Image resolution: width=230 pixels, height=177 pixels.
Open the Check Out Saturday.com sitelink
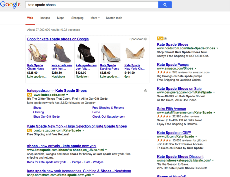pos(109,117)
